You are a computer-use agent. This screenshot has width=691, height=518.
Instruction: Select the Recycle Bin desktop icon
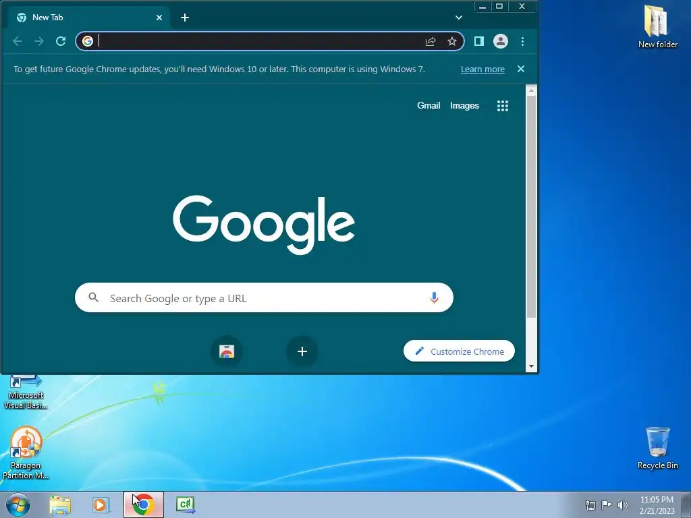point(657,448)
